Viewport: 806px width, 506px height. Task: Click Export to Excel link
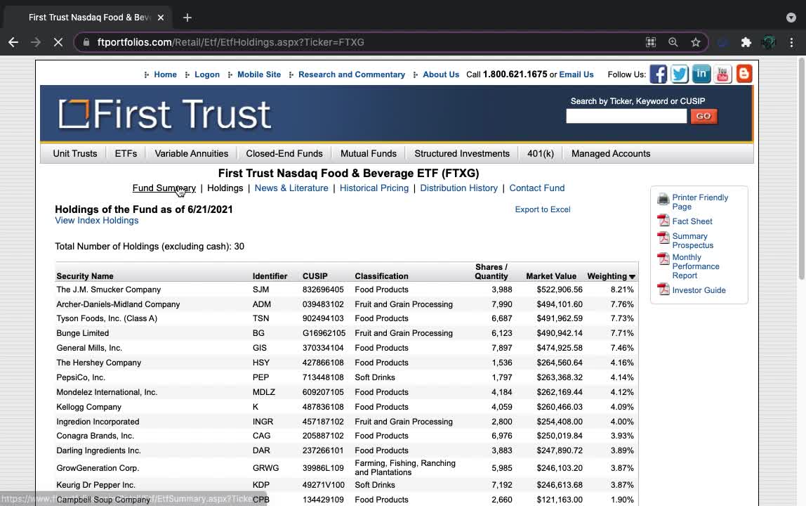[x=542, y=209]
